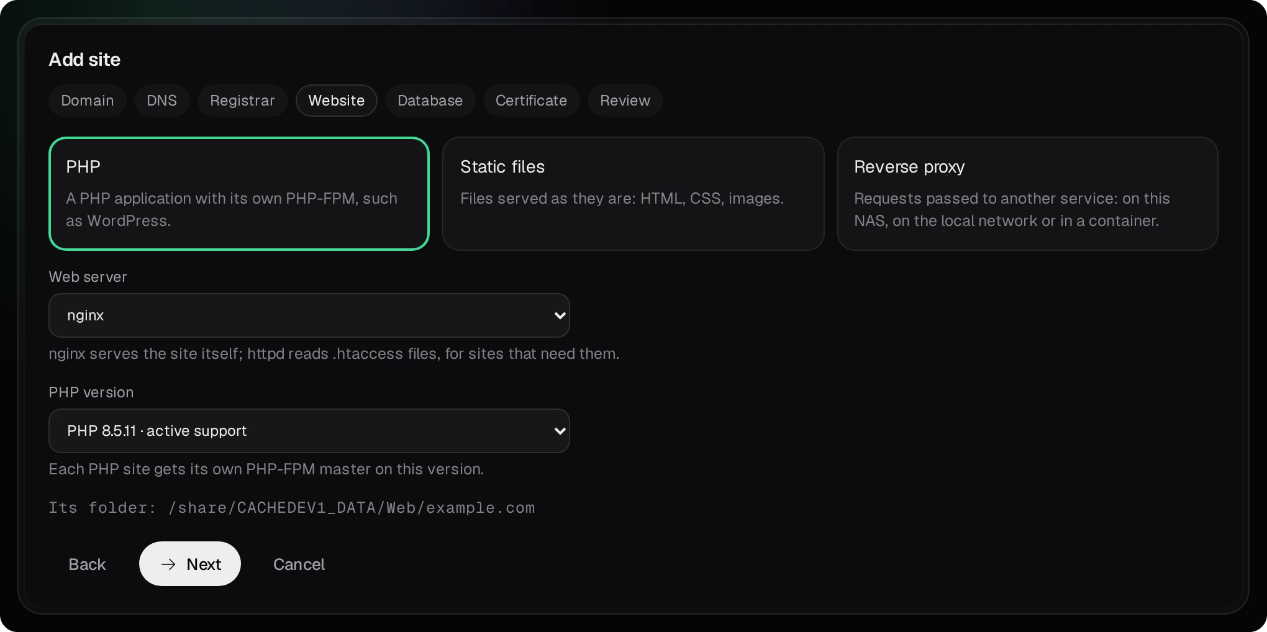This screenshot has height=632, width=1267.
Task: Select the Website step tab
Action: 337,101
